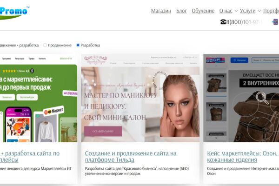The height and width of the screenshot is (186, 279).
Task: Click text 'Создание и продвижение Интернет-магаз'
Action: pos(243,168)
